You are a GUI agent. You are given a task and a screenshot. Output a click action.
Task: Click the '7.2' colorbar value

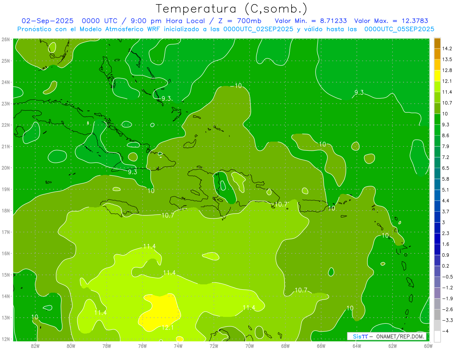[x=446, y=157]
